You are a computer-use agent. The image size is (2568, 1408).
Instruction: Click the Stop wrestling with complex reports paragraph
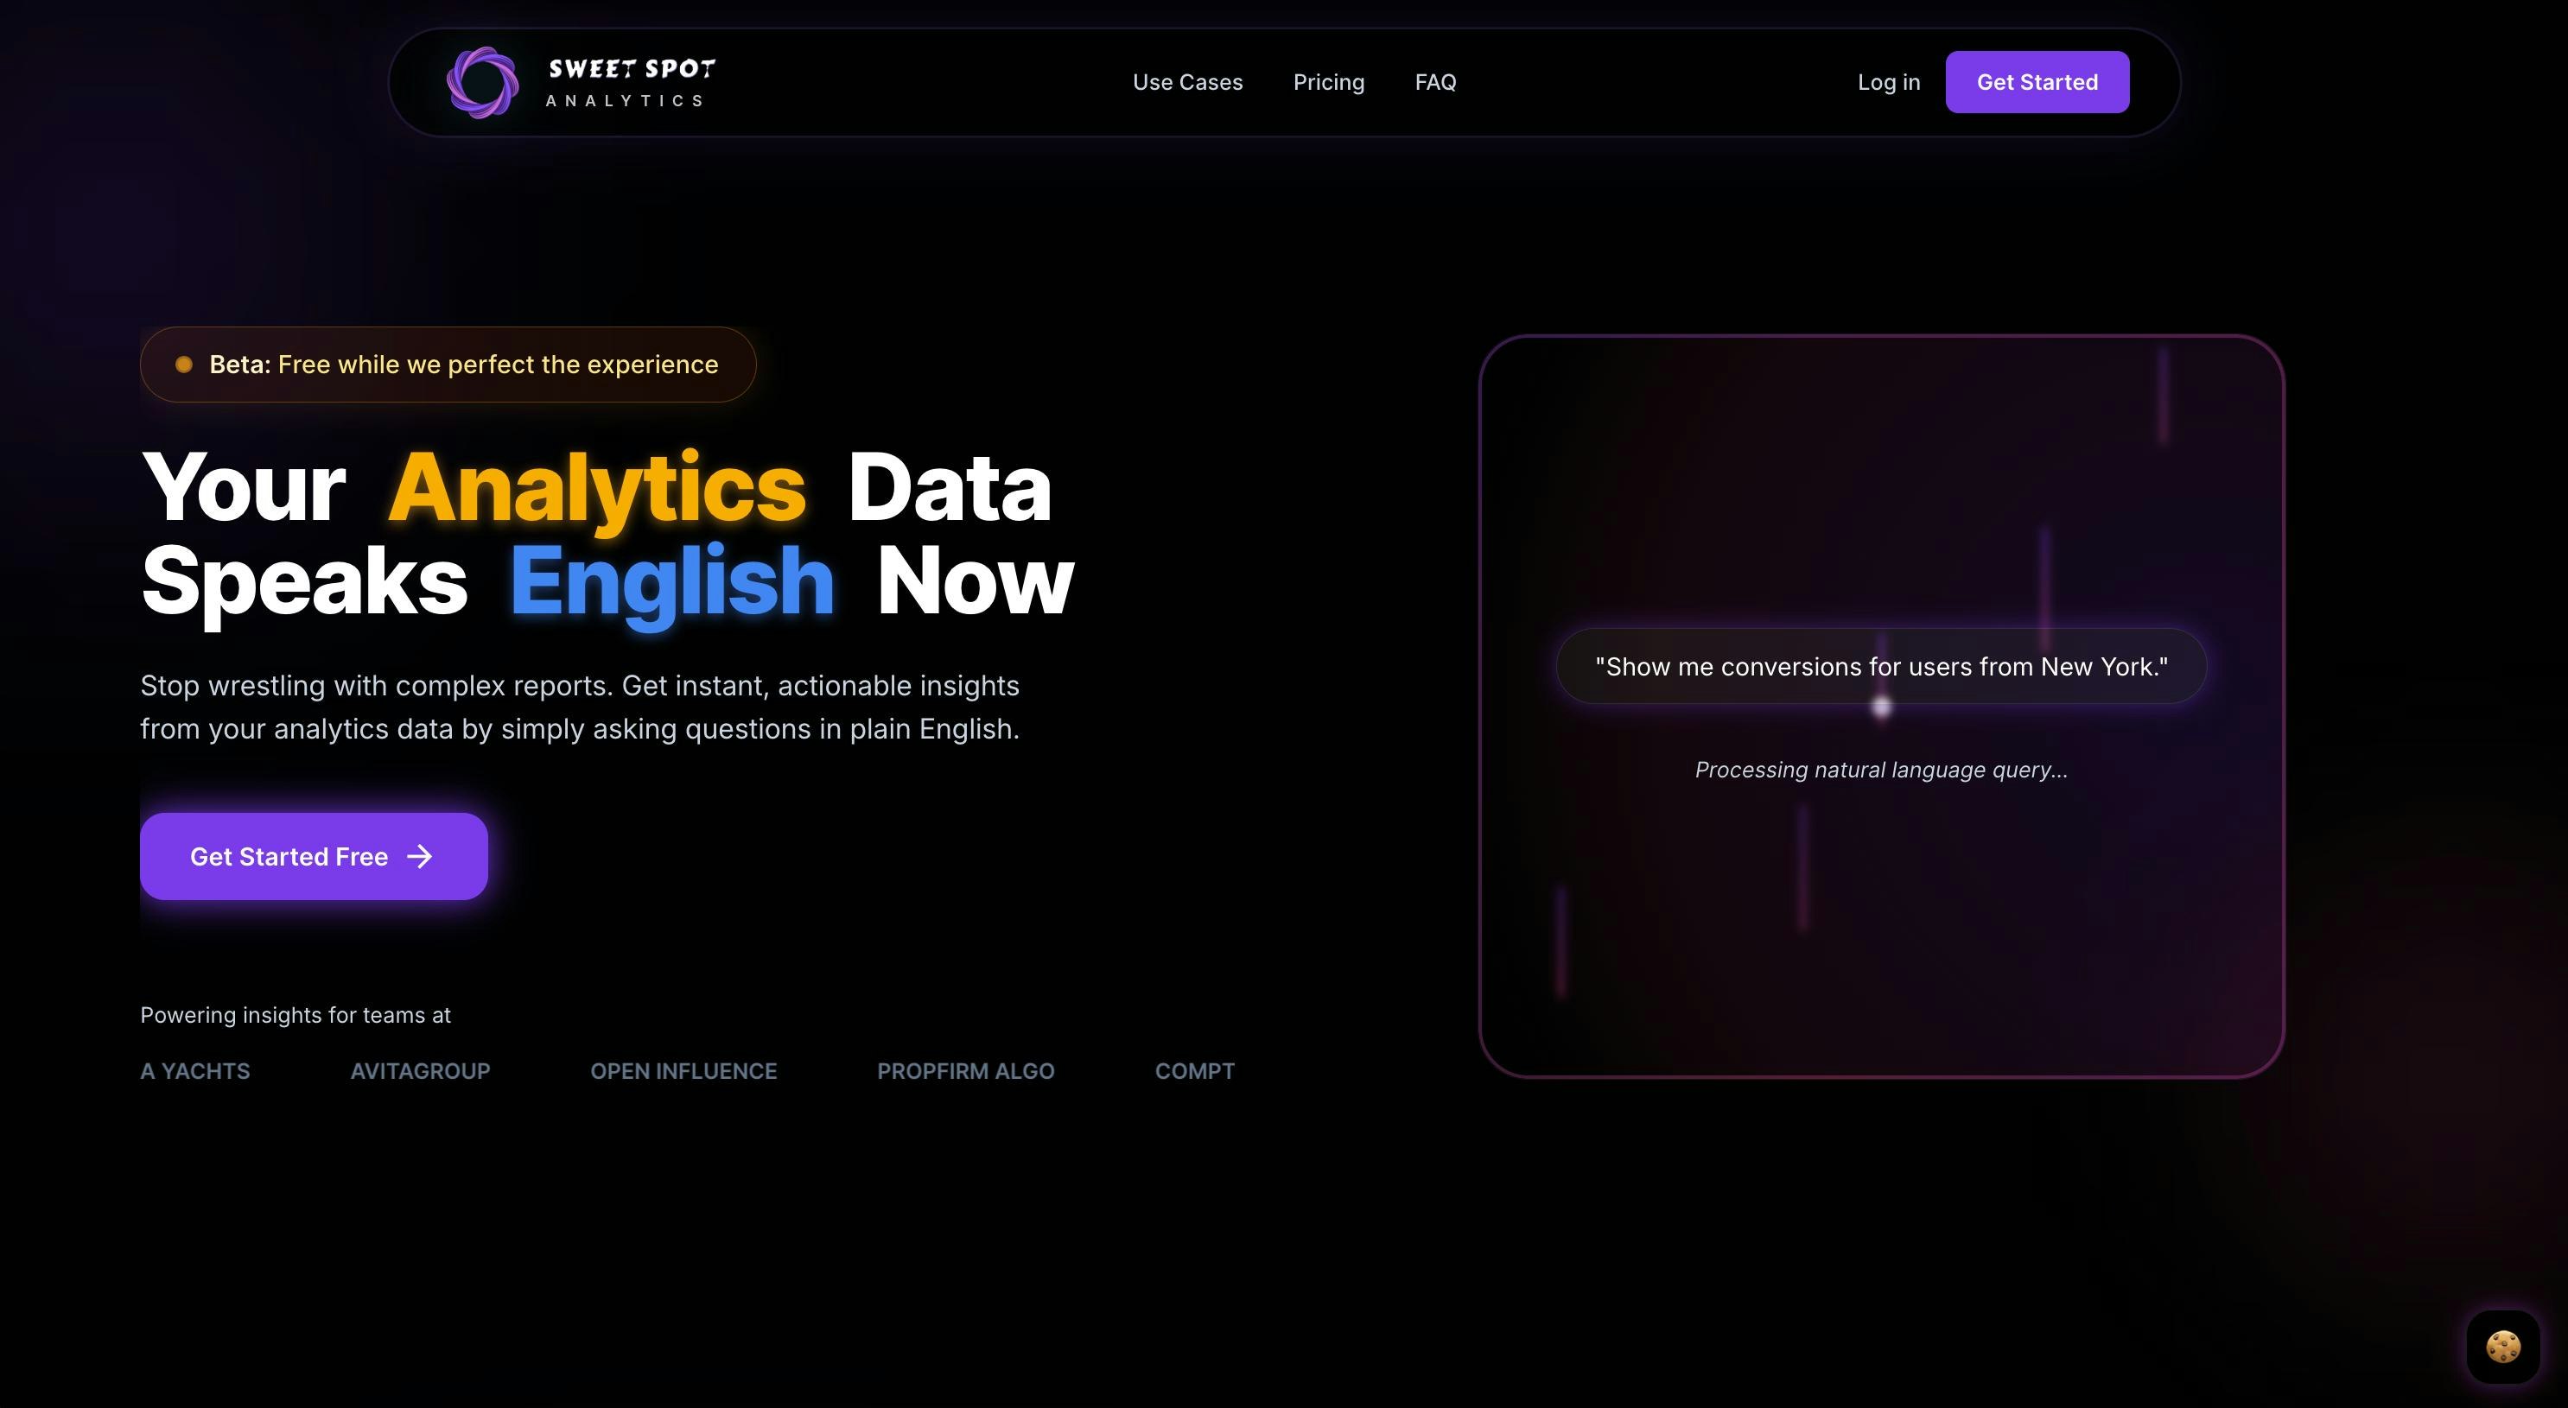[x=580, y=707]
